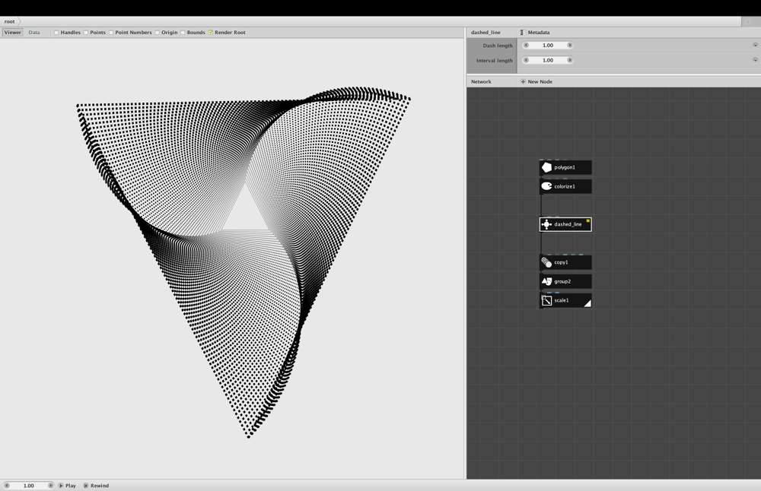Enable the Origin checkbox
The image size is (761, 491).
pyautogui.click(x=158, y=33)
